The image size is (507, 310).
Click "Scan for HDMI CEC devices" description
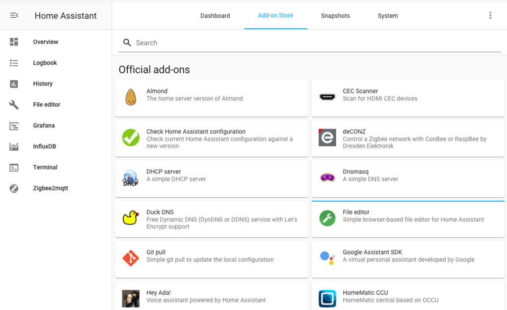pyautogui.click(x=380, y=98)
